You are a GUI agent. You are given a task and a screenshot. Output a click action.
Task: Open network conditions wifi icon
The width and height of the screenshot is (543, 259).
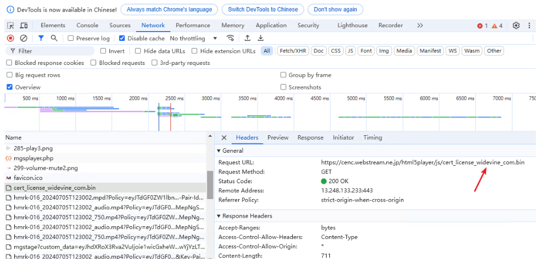[230, 38]
